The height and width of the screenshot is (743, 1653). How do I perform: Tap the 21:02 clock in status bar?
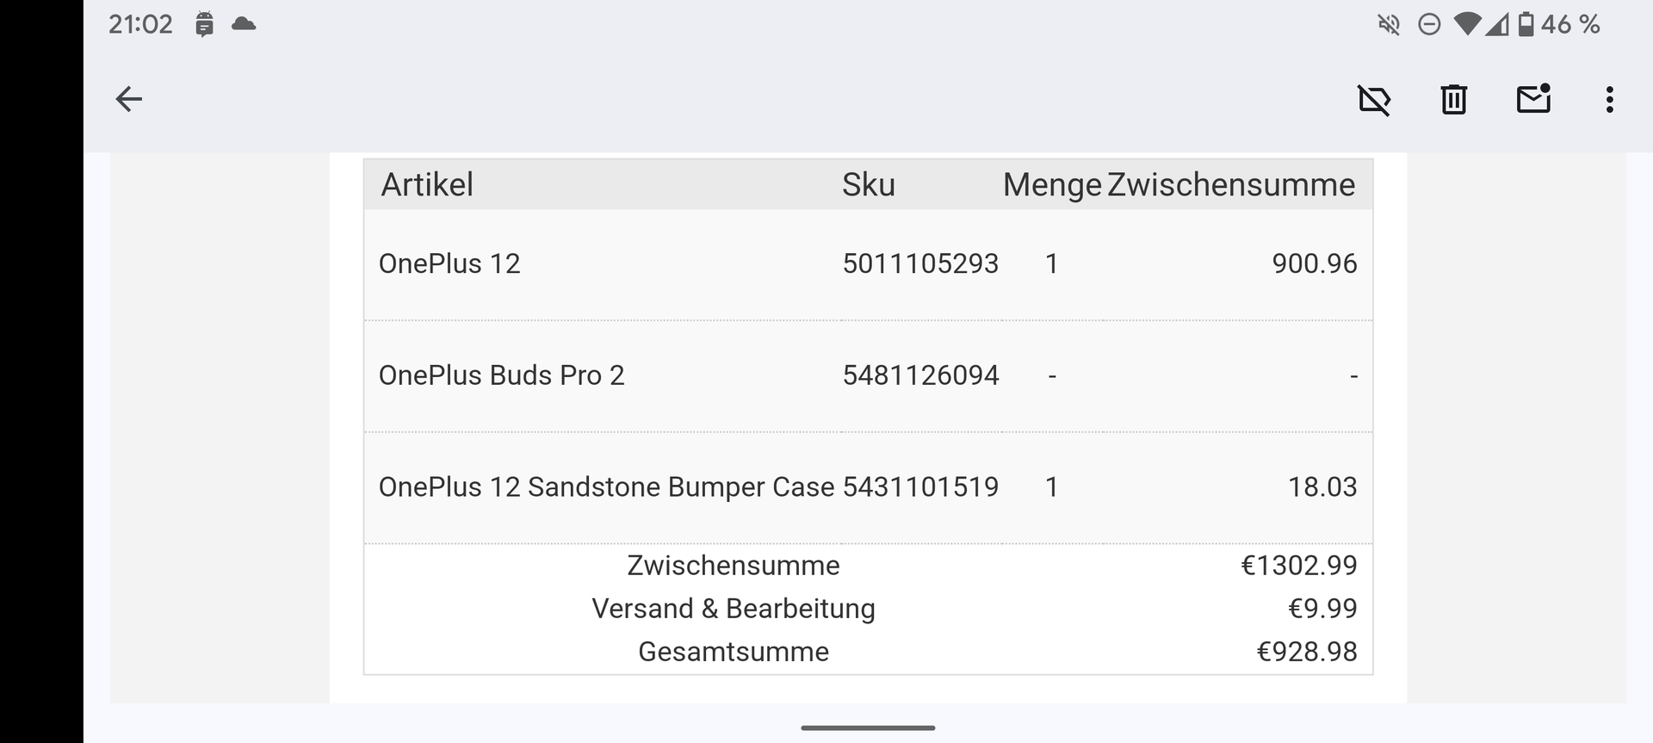(x=140, y=24)
